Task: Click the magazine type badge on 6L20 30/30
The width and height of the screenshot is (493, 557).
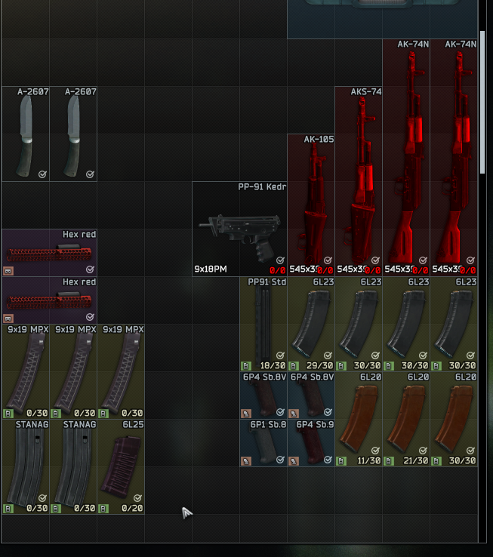Action: [x=436, y=461]
